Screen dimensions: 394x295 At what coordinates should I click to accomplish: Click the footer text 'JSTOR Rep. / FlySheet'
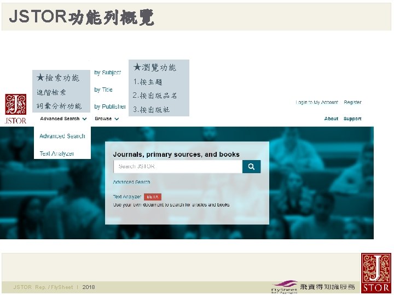tap(43, 287)
